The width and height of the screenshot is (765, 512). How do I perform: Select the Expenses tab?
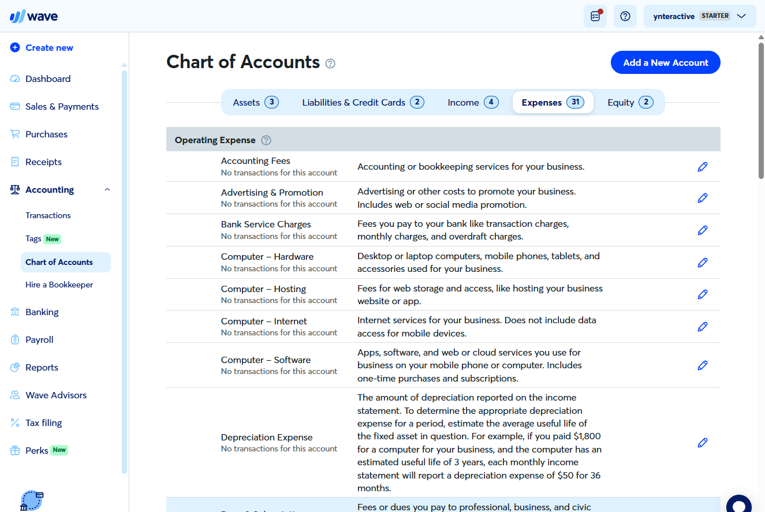pyautogui.click(x=553, y=103)
